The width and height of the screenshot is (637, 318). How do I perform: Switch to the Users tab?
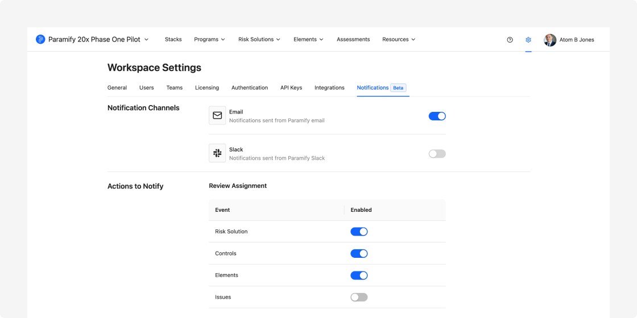[x=147, y=87]
